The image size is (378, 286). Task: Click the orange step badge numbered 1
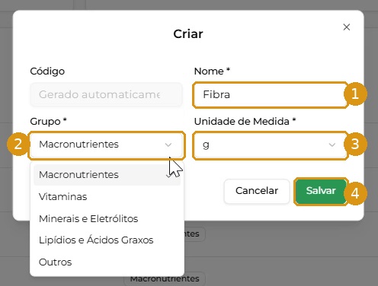pyautogui.click(x=355, y=94)
